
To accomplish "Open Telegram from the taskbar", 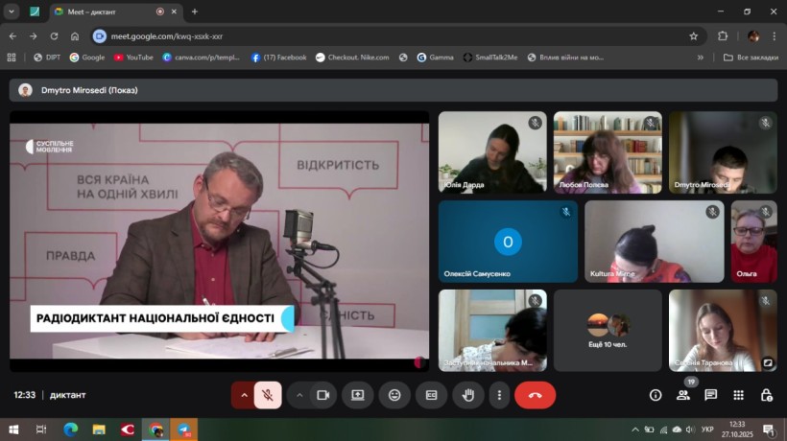I will [x=183, y=429].
